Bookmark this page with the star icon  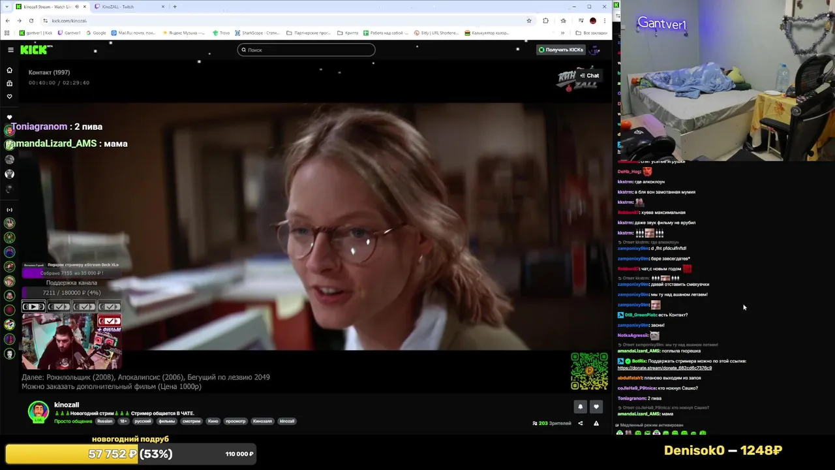point(529,20)
